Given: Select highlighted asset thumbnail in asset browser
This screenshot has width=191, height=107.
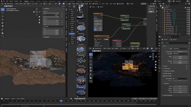Looking at the screenshot, I should pyautogui.click(x=81, y=83).
